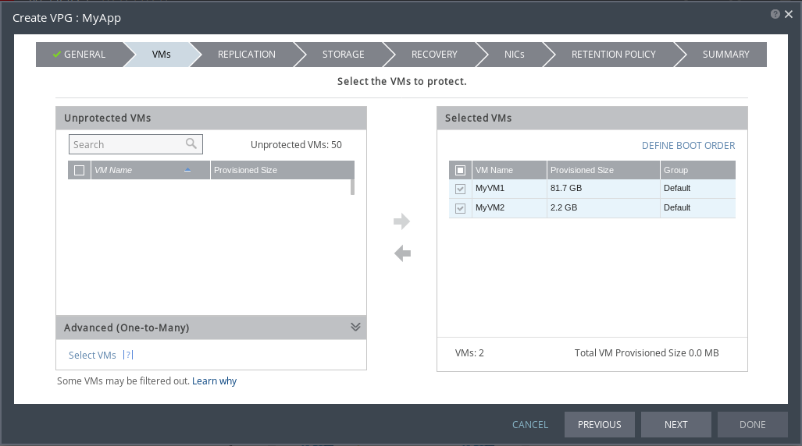Image resolution: width=802 pixels, height=446 pixels.
Task: Uncheck the MyVM1 checkbox
Action: point(460,189)
